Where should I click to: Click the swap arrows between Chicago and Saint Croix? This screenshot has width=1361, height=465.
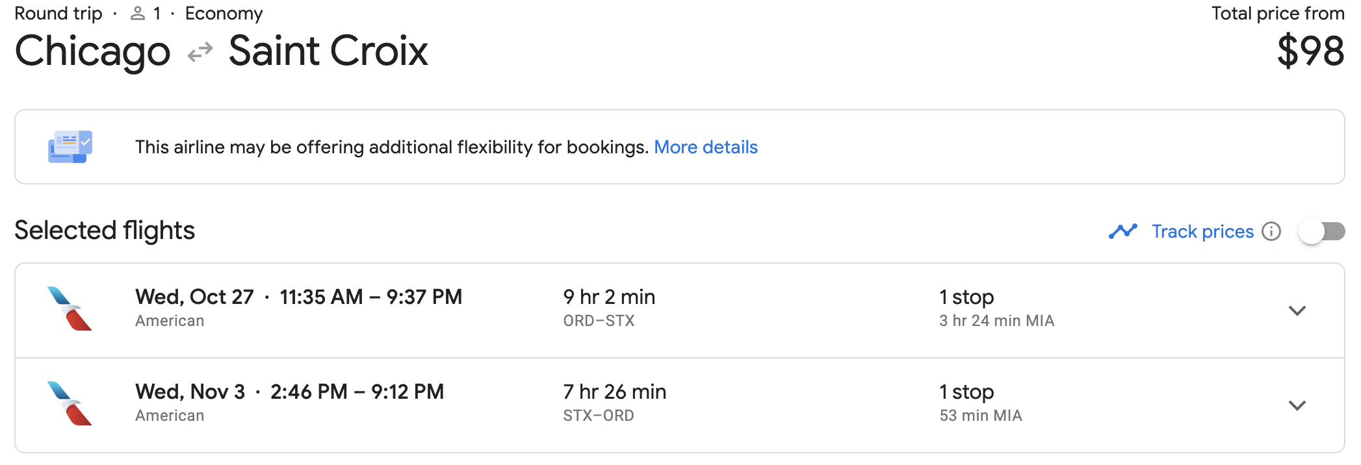pyautogui.click(x=200, y=51)
